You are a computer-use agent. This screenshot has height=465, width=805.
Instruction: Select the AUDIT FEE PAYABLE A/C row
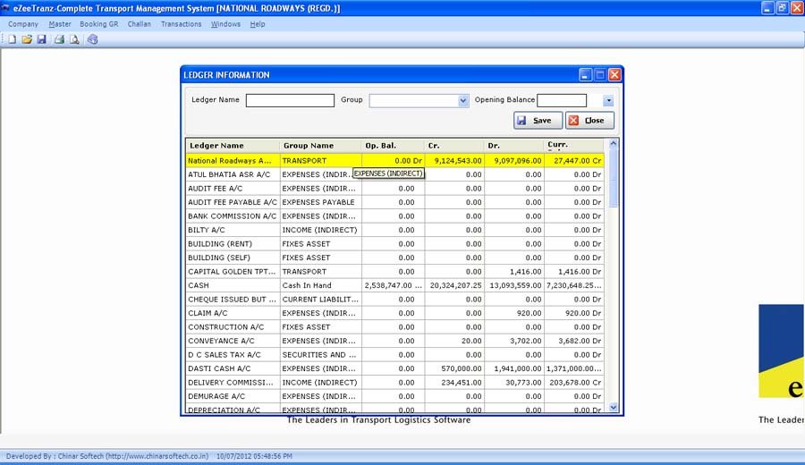394,202
